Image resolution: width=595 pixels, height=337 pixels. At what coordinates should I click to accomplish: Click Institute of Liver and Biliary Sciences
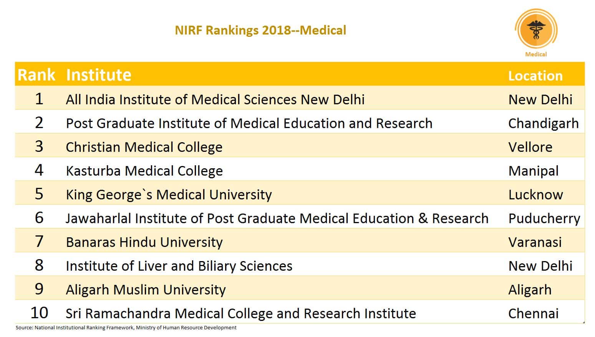(179, 266)
